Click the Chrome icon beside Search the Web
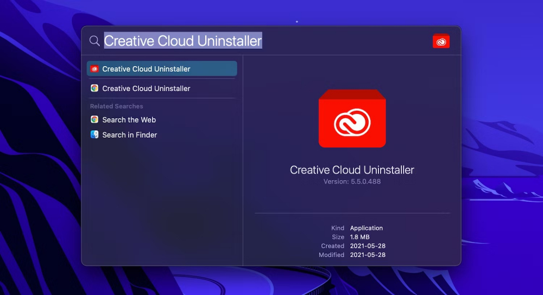Viewport: 543px width, 295px height. [94, 120]
